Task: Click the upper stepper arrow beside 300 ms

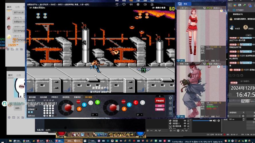Action: [244, 118]
